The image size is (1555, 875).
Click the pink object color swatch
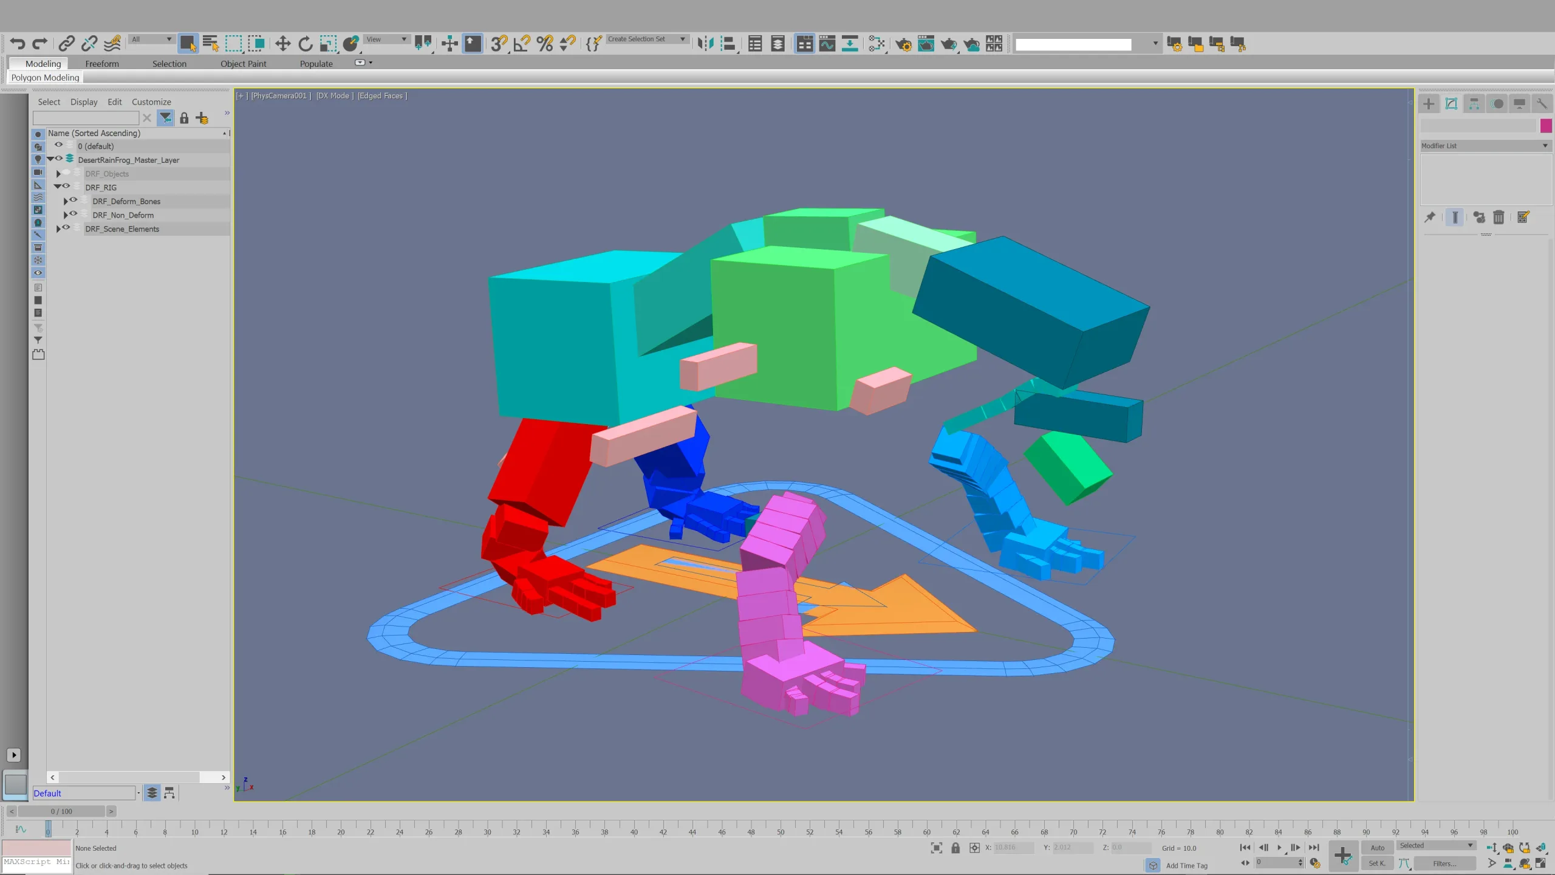point(1546,126)
